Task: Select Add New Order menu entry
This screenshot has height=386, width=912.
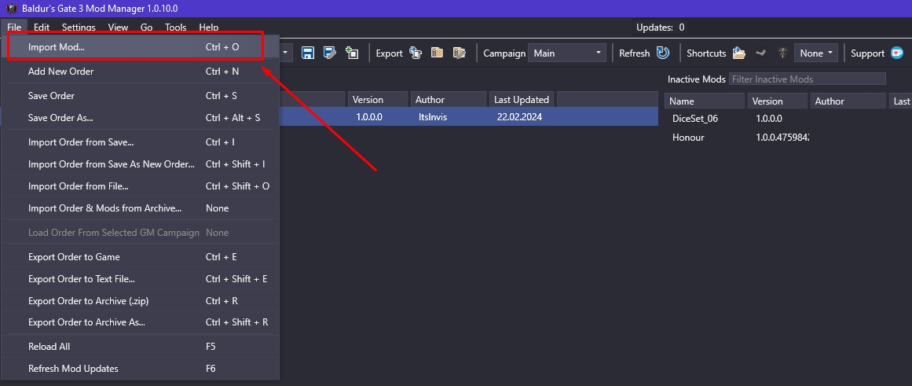Action: [x=140, y=72]
